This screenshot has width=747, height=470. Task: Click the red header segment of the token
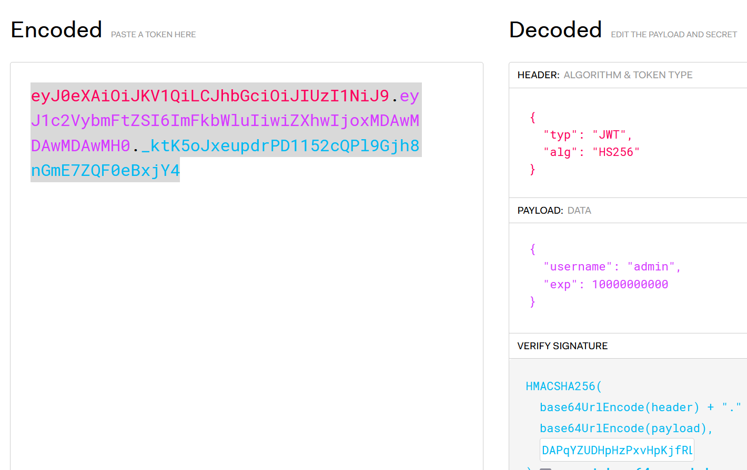(x=210, y=96)
